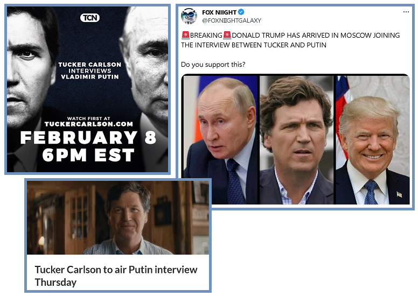Click the "February 8 6PM EST" poster text

click(88, 146)
